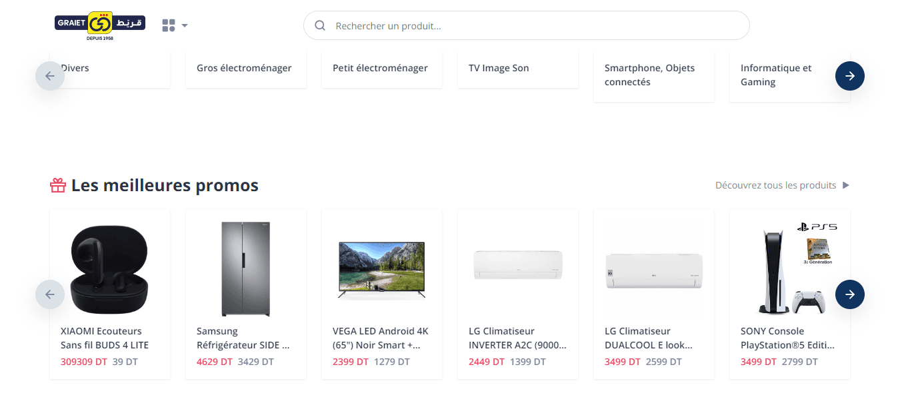Open 'XIAOMI Ecouteurs Sans fil BUDS 4 LITE' title
The height and width of the screenshot is (417, 898).
pos(105,338)
